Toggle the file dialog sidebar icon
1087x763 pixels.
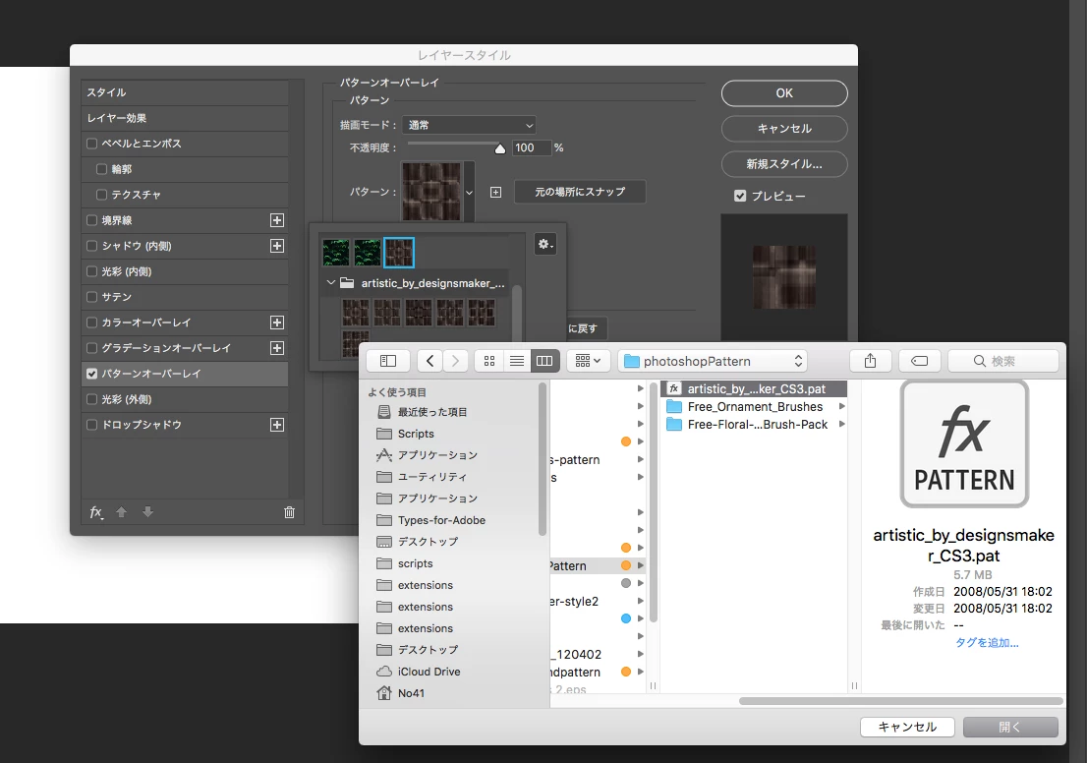[x=388, y=361]
